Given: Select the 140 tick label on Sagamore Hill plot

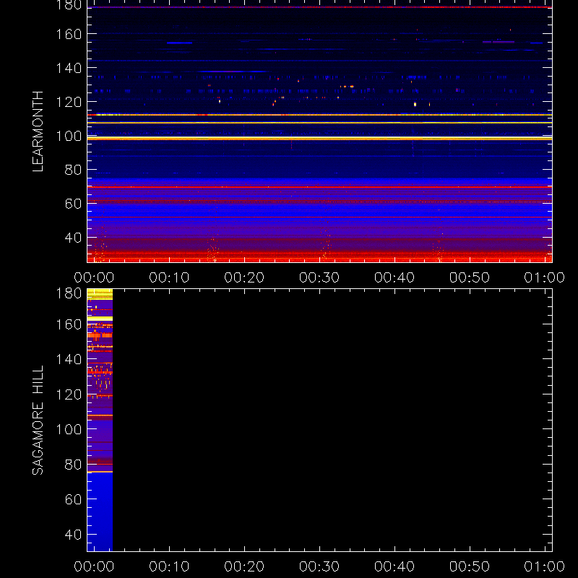Looking at the screenshot, I should [69, 359].
